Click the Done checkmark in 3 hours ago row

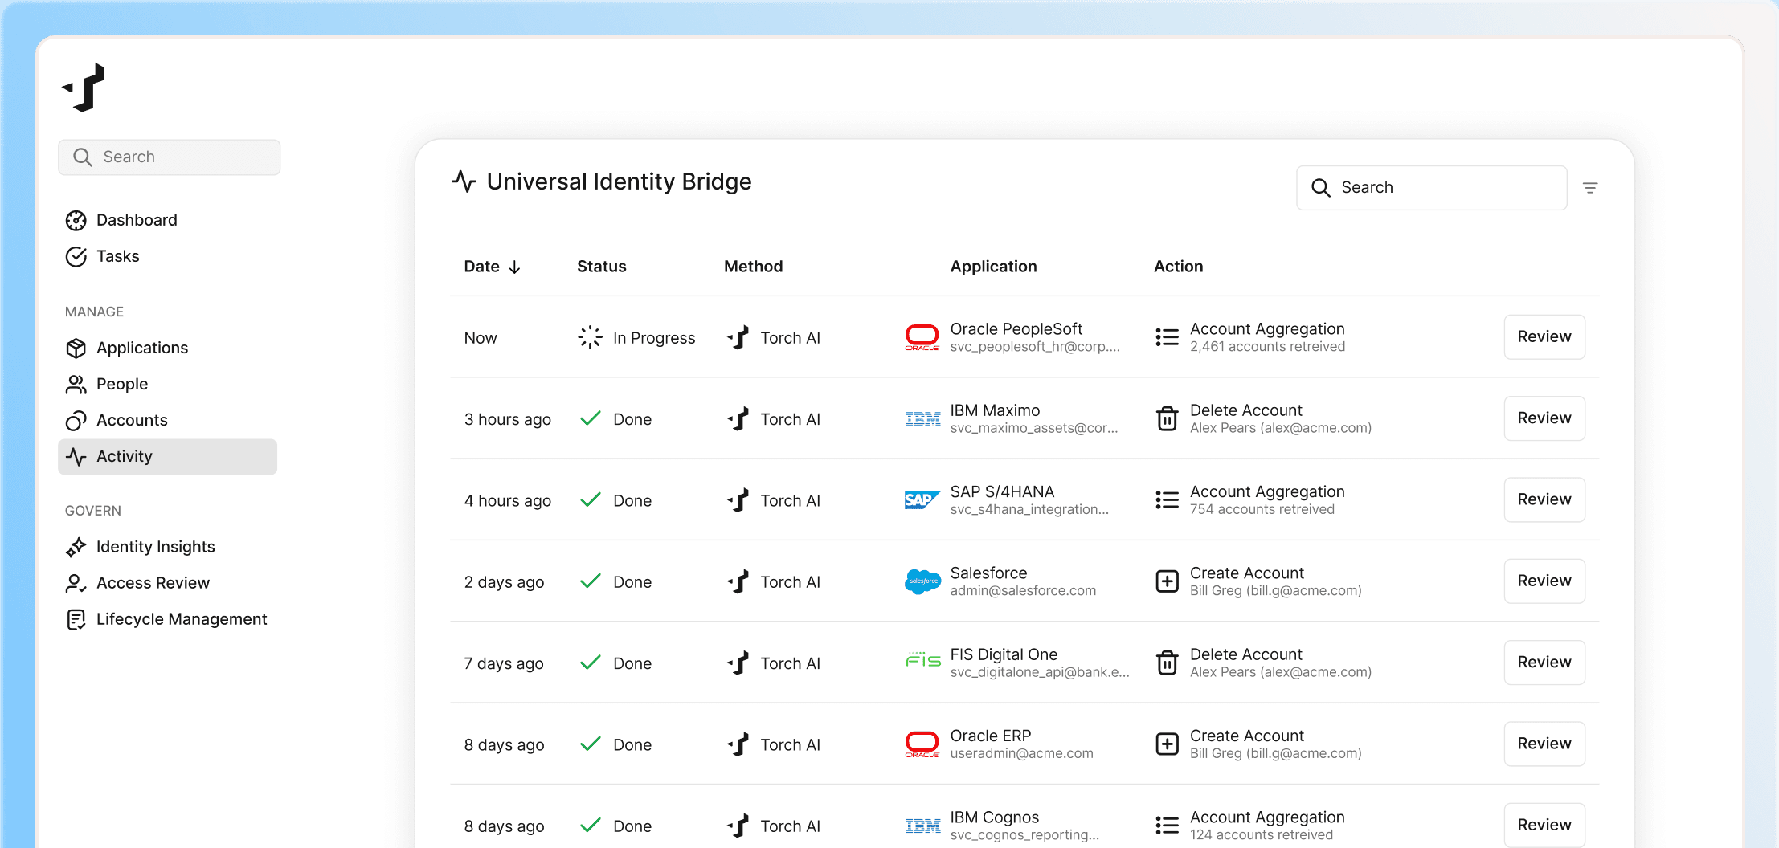point(591,418)
